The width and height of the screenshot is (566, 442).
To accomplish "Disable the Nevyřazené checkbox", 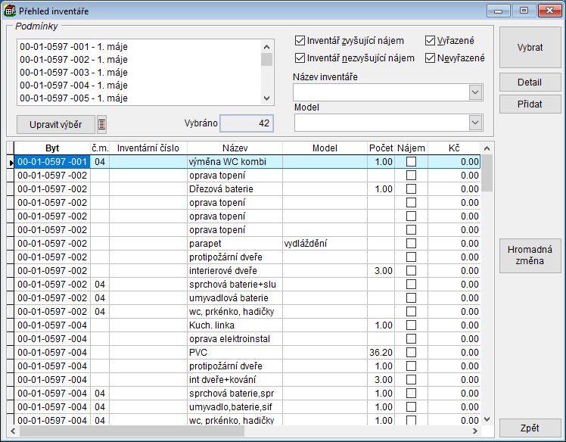I will click(x=431, y=58).
